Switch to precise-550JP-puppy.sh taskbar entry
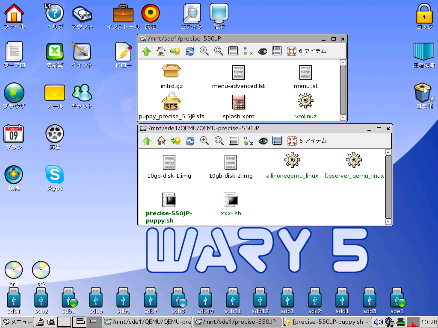Screen dimensions: 438x328 pyautogui.click(x=327, y=322)
